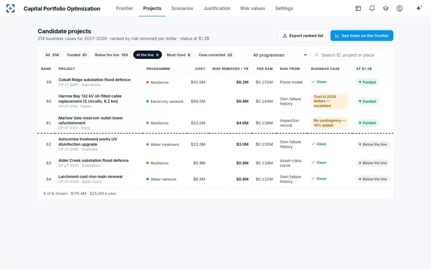Open the notifications bell icon
Image resolution: width=431 pixels, height=269 pixels.
point(372,8)
